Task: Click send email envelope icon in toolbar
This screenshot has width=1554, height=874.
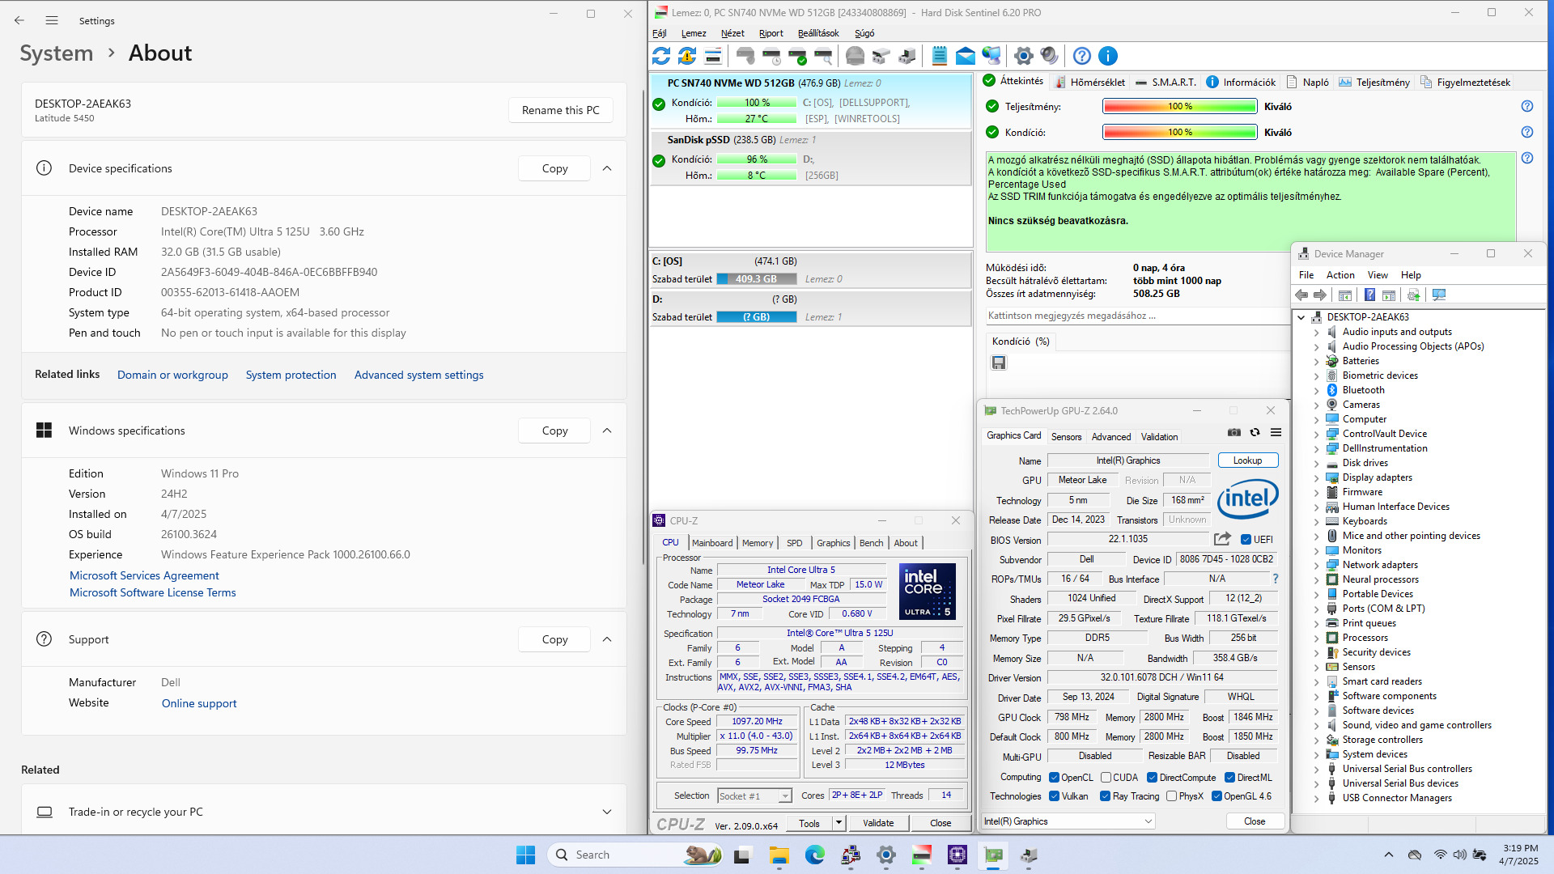Action: [x=966, y=56]
